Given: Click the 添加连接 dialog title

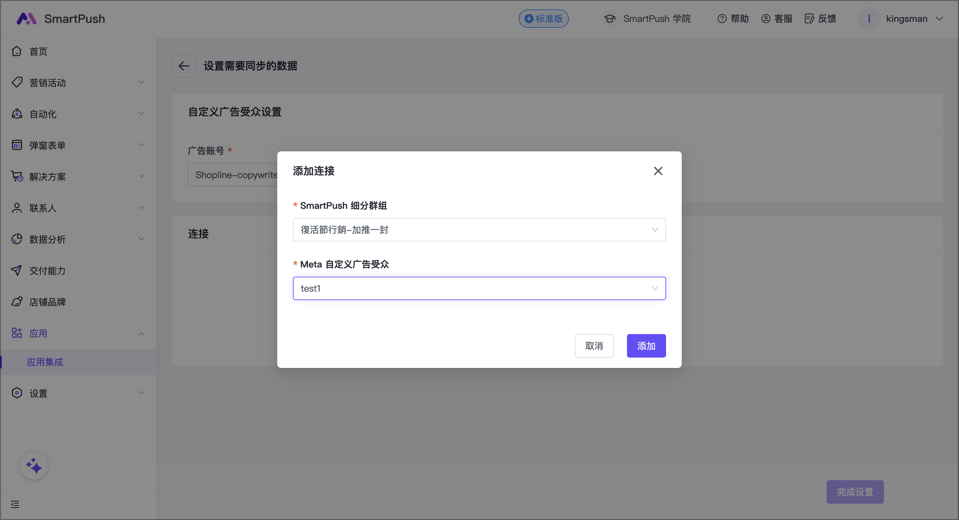Looking at the screenshot, I should click(x=313, y=171).
